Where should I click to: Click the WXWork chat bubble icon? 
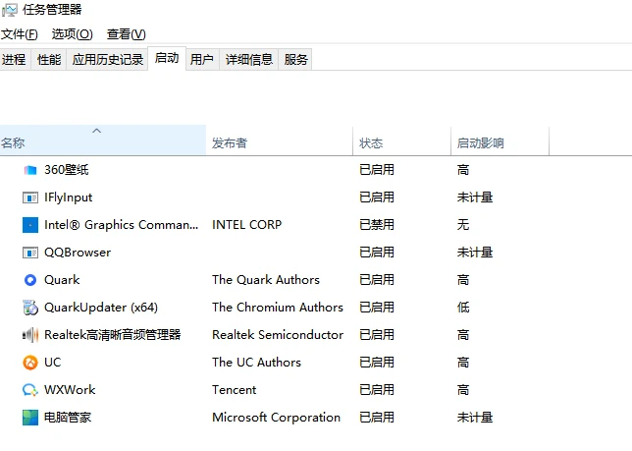click(30, 390)
